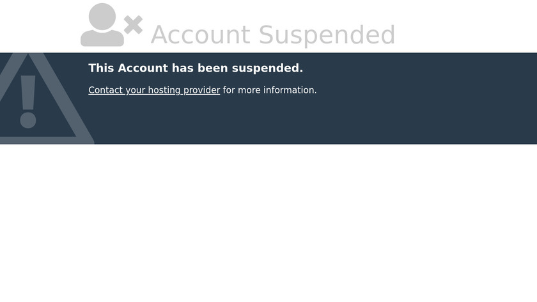The width and height of the screenshot is (537, 302).
Task: Click the "for more information." text
Action: [x=270, y=90]
